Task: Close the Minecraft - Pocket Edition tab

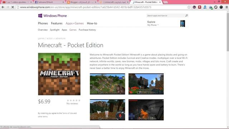Action: pyautogui.click(x=160, y=2)
